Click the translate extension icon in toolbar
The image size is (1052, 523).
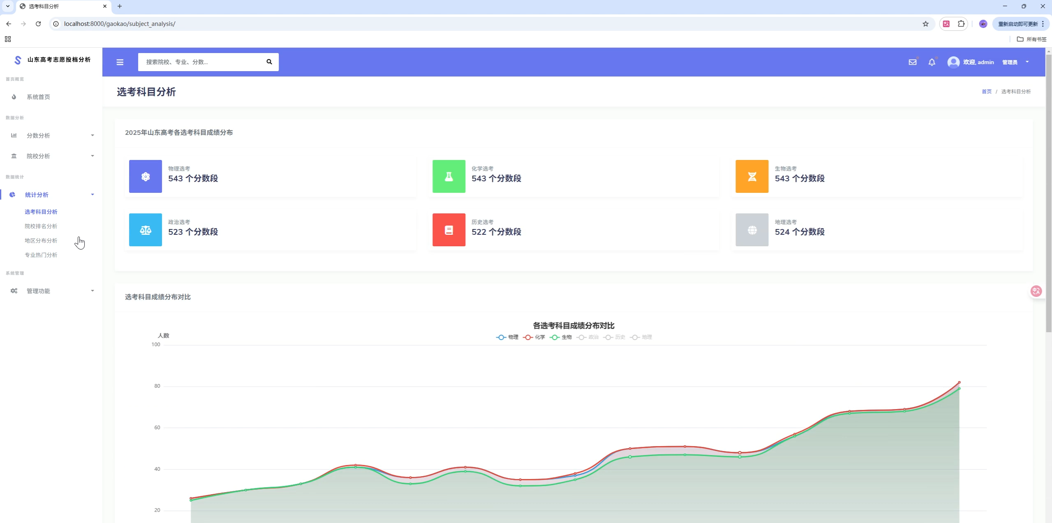tap(946, 24)
